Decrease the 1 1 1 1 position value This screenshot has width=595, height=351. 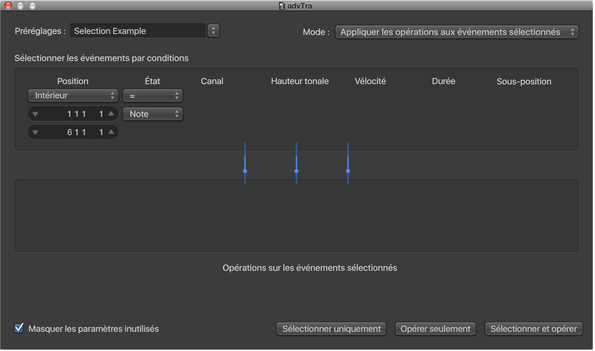pos(35,114)
